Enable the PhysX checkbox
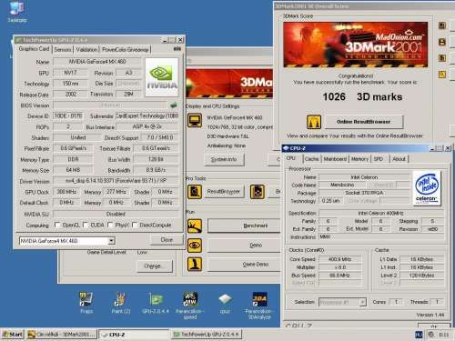This screenshot has width=455, height=341. click(110, 225)
